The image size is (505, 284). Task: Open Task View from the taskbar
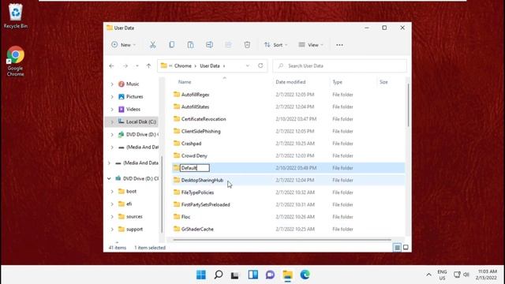point(235,275)
